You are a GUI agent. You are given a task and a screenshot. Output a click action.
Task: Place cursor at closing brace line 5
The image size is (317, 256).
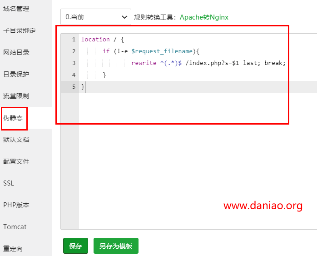83,87
